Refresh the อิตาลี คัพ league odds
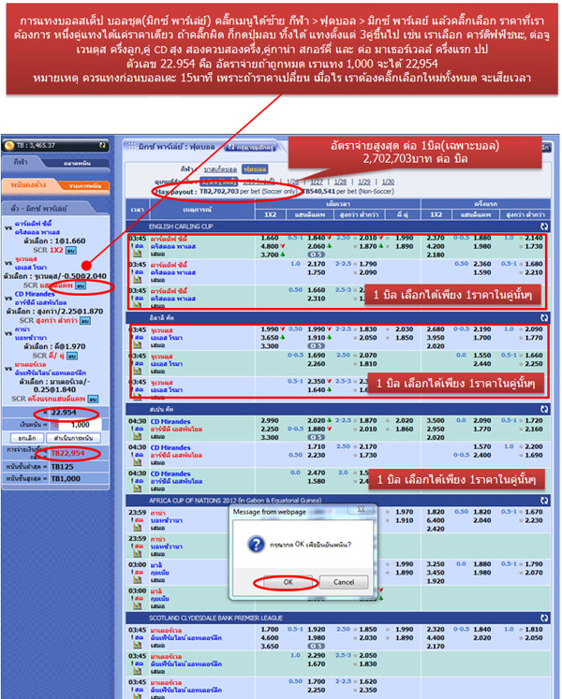The height and width of the screenshot is (699, 562). (544, 318)
